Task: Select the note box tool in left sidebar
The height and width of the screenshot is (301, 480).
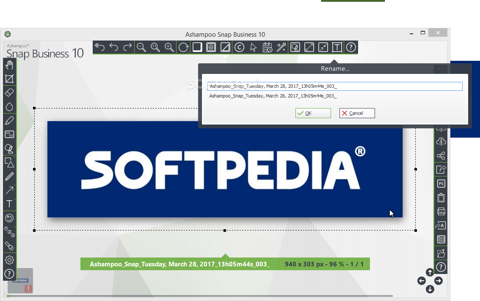Action: click(x=9, y=134)
